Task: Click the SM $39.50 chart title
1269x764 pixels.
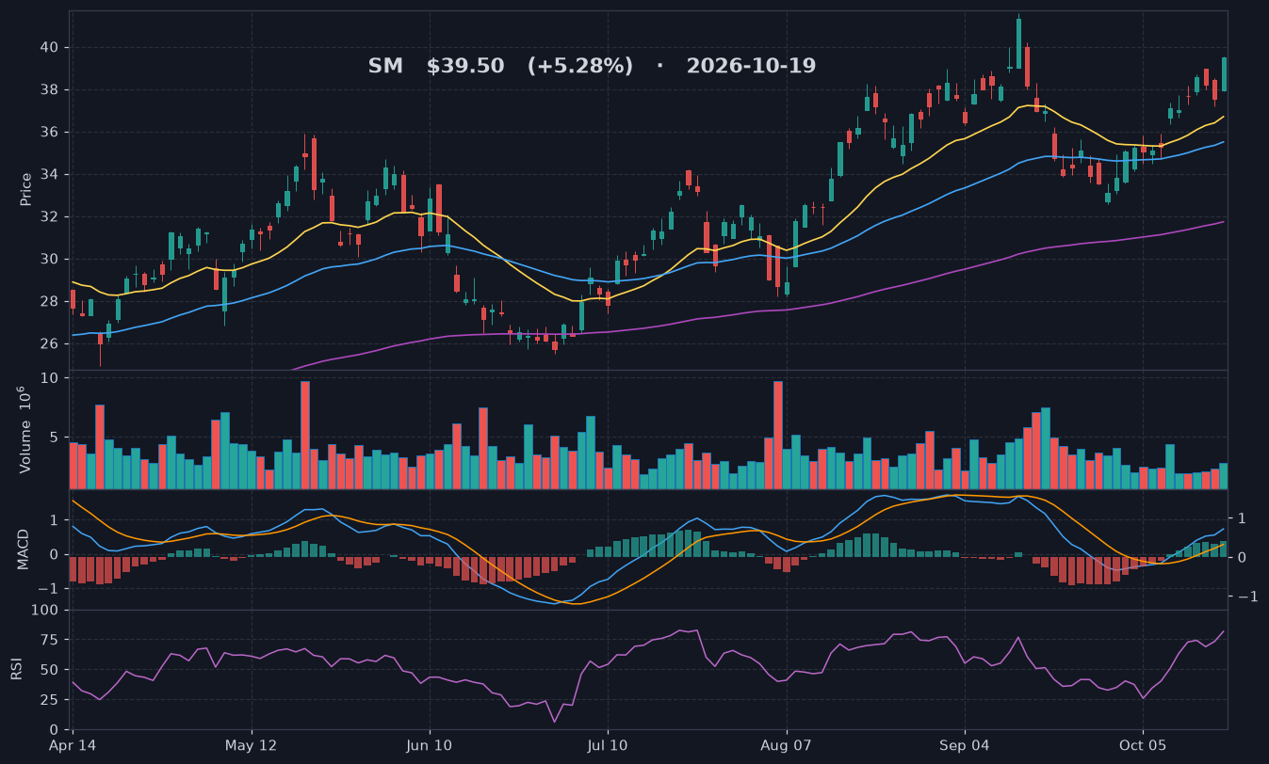Action: (592, 66)
